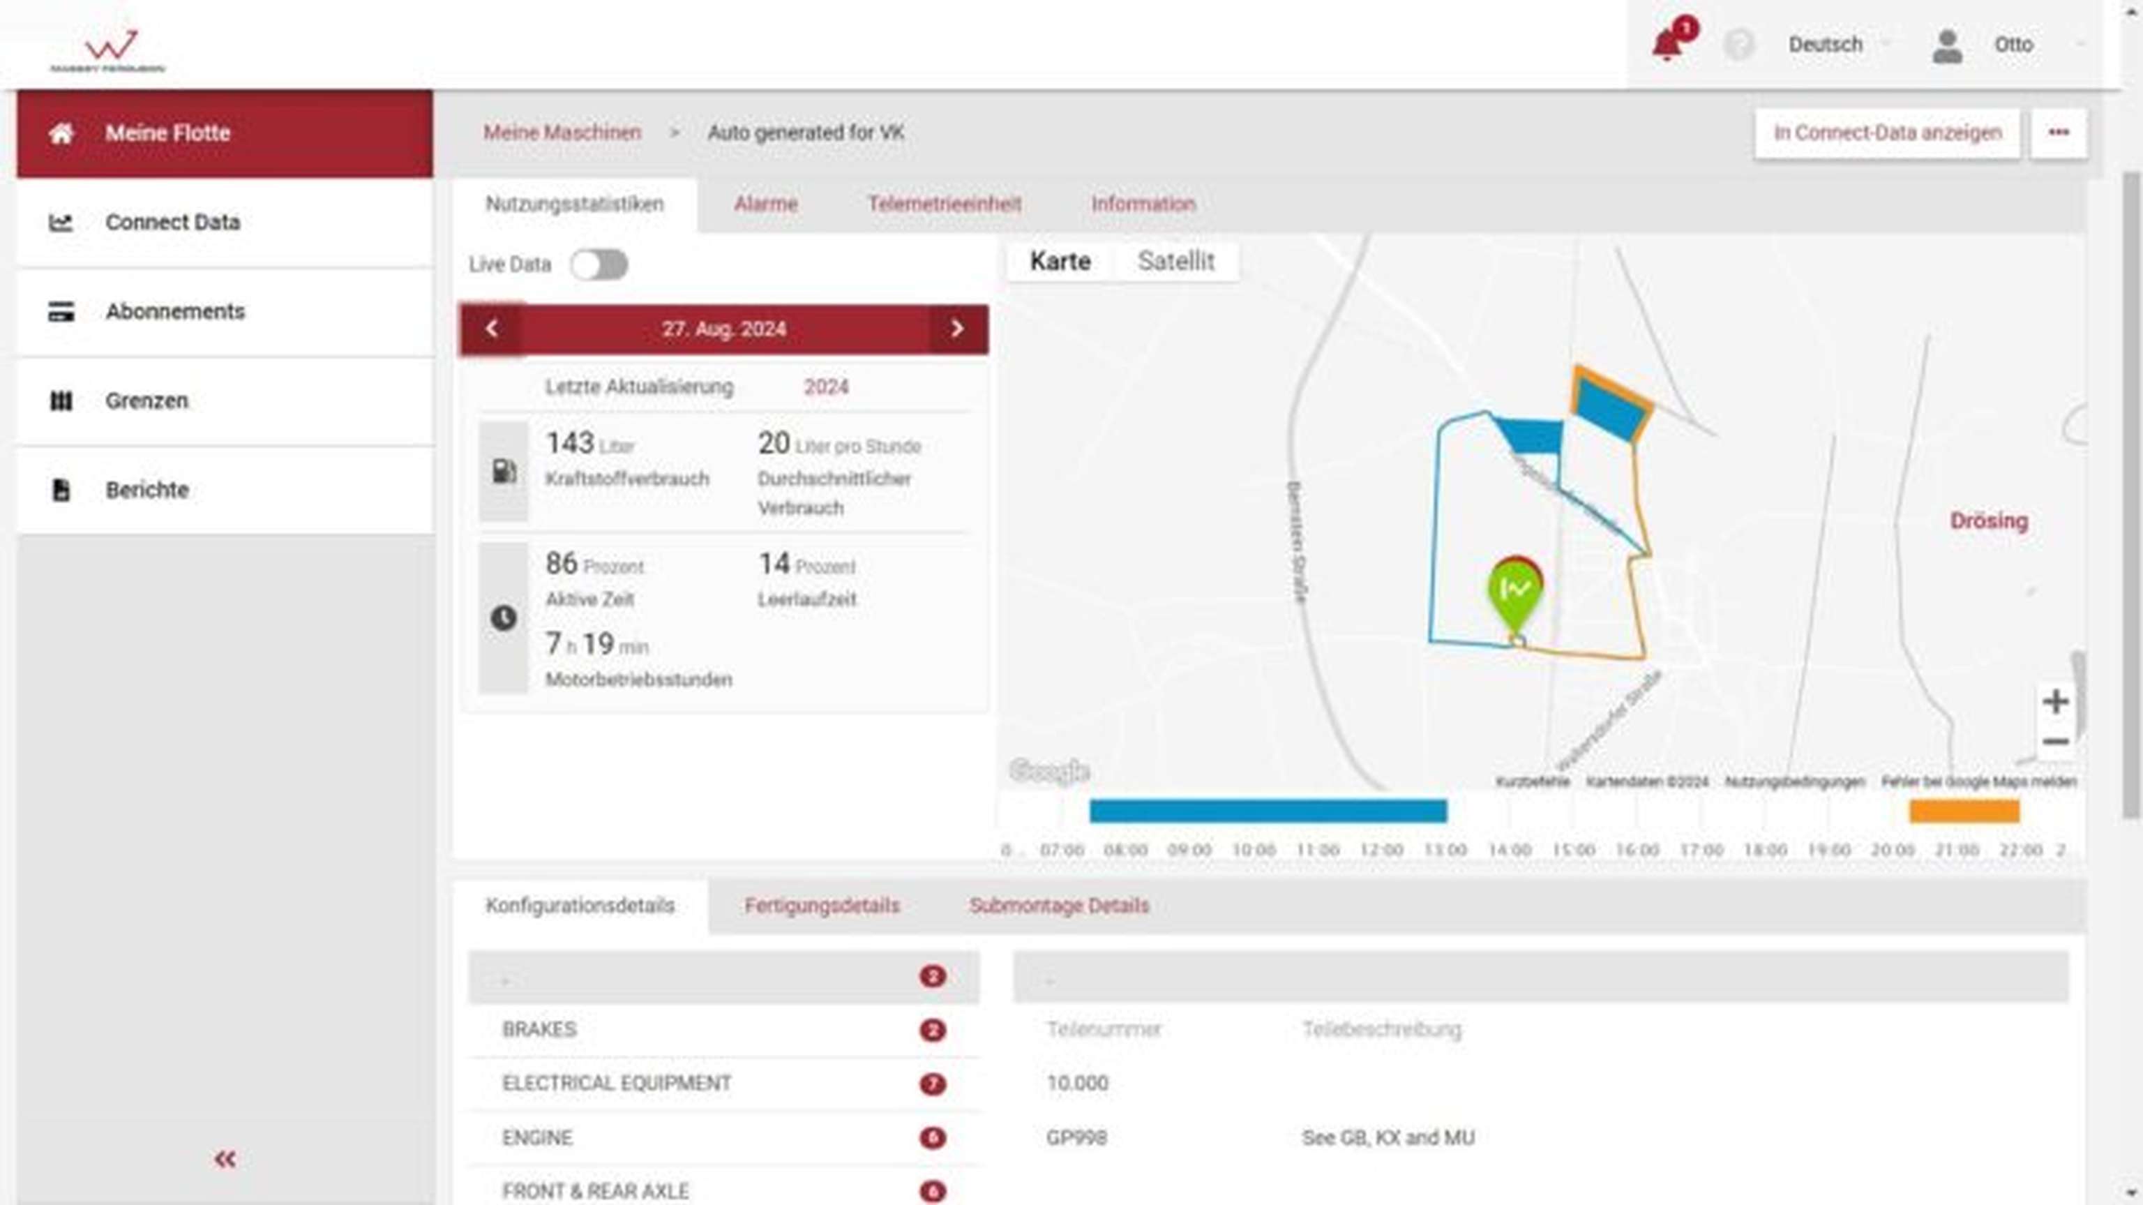This screenshot has height=1205, width=2143.
Task: Switch the map to Satellit view
Action: (x=1176, y=260)
